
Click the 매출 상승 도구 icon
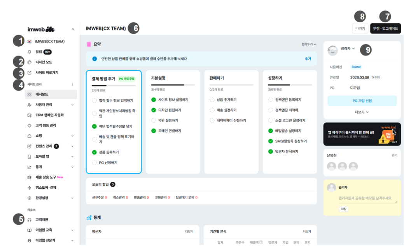[30, 177]
